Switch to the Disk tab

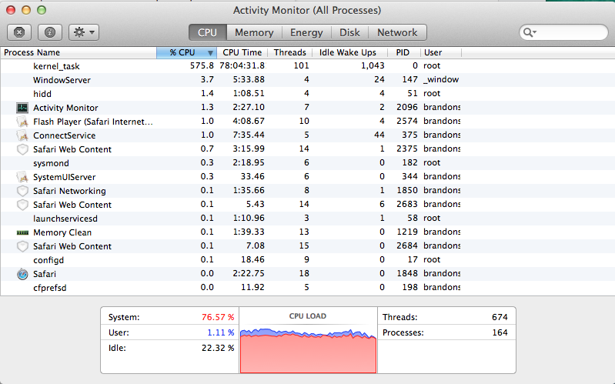pyautogui.click(x=349, y=32)
